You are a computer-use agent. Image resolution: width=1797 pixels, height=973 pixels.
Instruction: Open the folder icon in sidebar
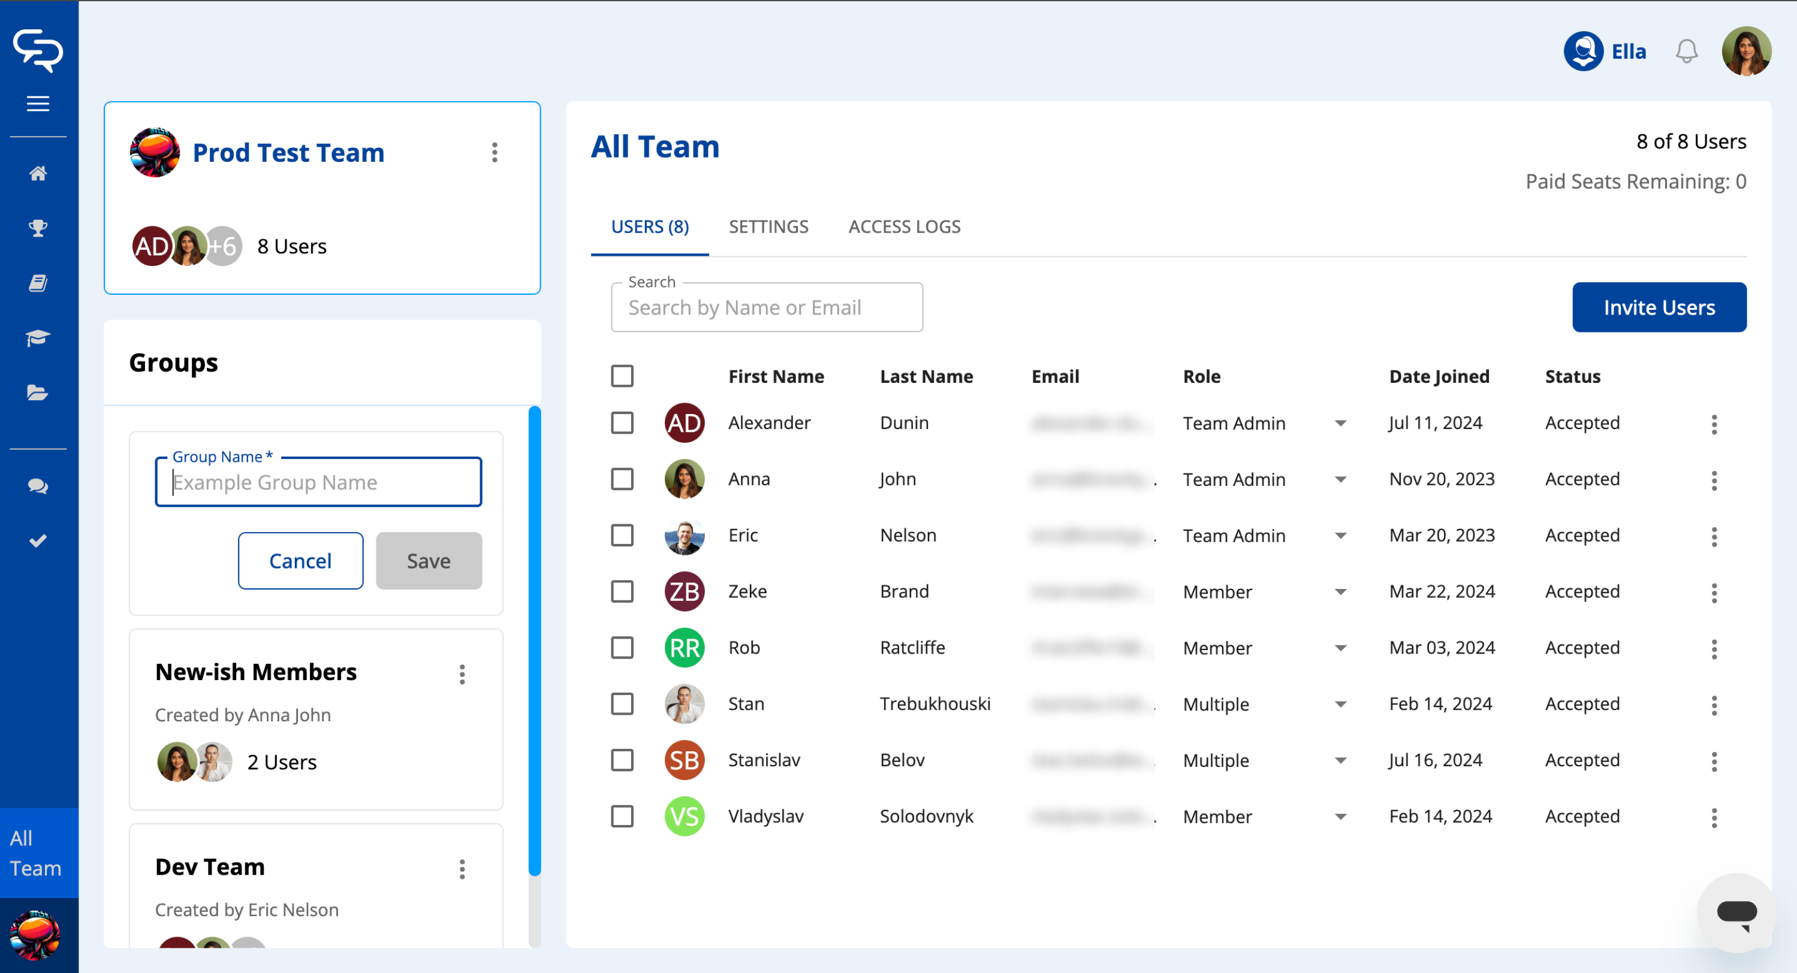(x=38, y=392)
